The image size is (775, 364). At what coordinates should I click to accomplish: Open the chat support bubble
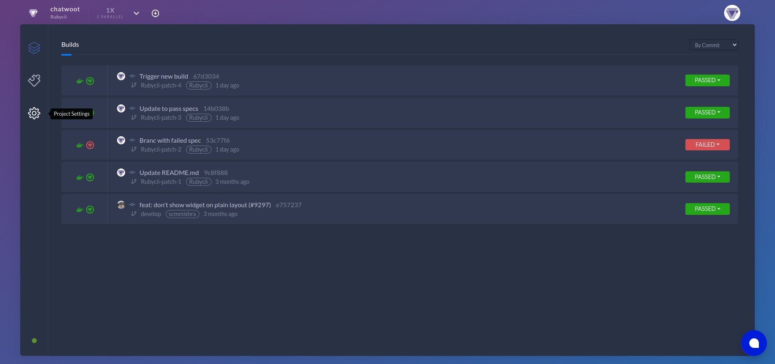tap(754, 343)
